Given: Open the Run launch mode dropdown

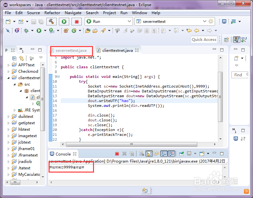Looking at the screenshot, I should click(x=129, y=21).
